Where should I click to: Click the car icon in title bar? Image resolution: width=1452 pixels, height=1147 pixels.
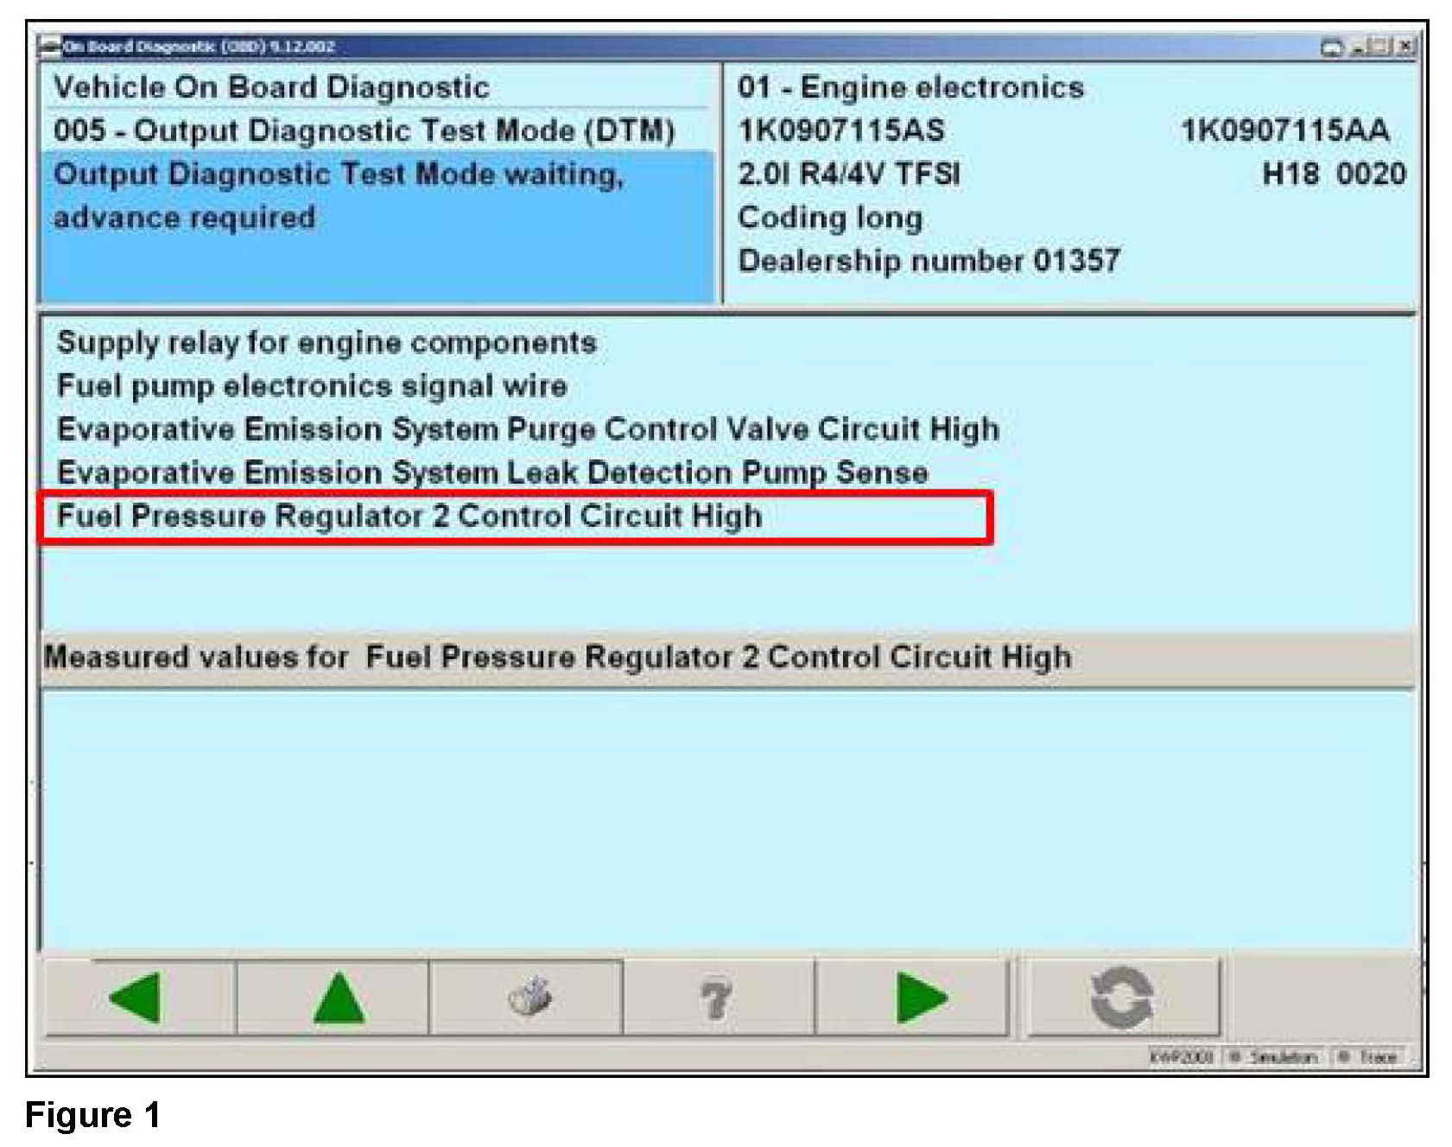pos(1332,48)
